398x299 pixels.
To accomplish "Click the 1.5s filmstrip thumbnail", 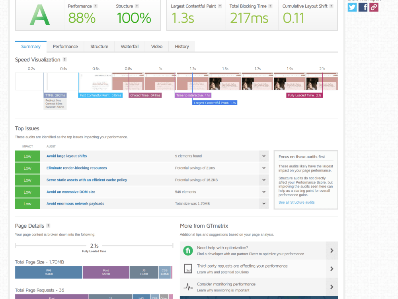I will (x=225, y=81).
